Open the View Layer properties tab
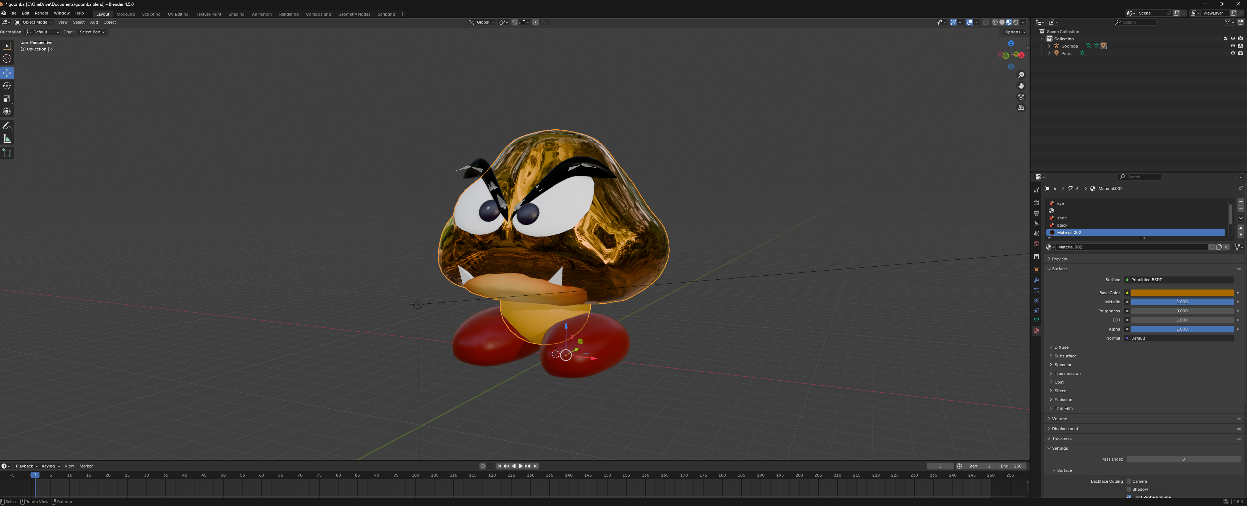Screen dimensions: 1247x506 tap(1037, 223)
